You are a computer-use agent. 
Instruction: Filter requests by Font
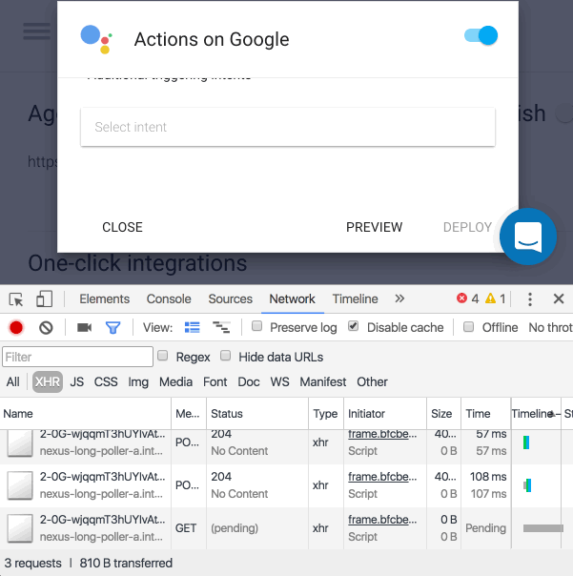tap(215, 382)
